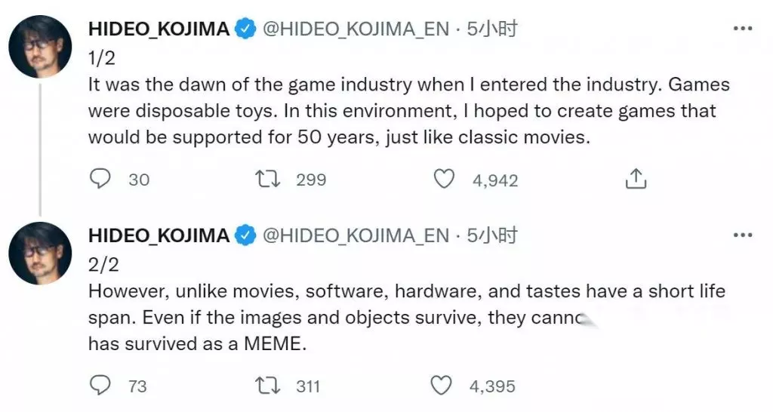Open the first tweet's 5小时 timestamp
Screen dimensions: 773x412
(x=492, y=29)
